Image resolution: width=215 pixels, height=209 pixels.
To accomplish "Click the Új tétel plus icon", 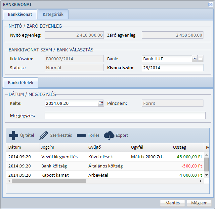I will pos(14,135).
